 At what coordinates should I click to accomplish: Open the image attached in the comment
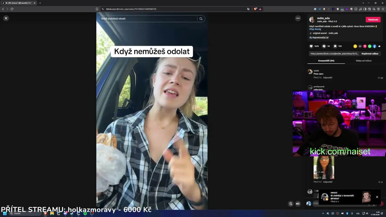pos(324,168)
